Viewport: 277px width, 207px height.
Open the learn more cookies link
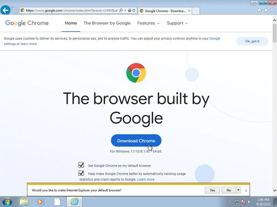pyautogui.click(x=29, y=44)
